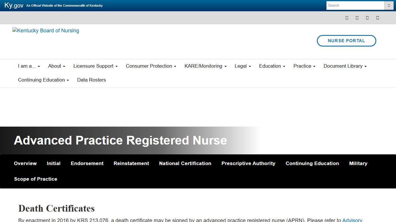
Task: Click the third social media icon in header
Action: pos(367,18)
